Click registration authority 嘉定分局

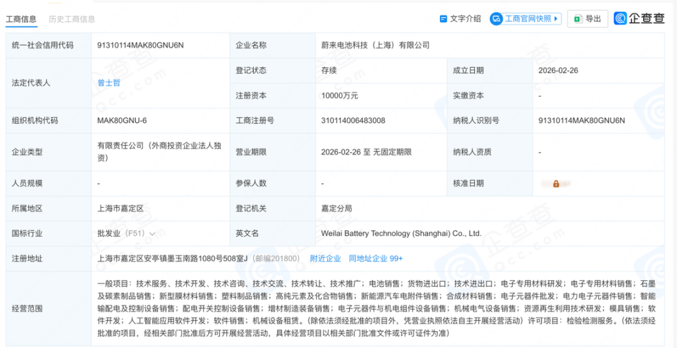point(337,208)
